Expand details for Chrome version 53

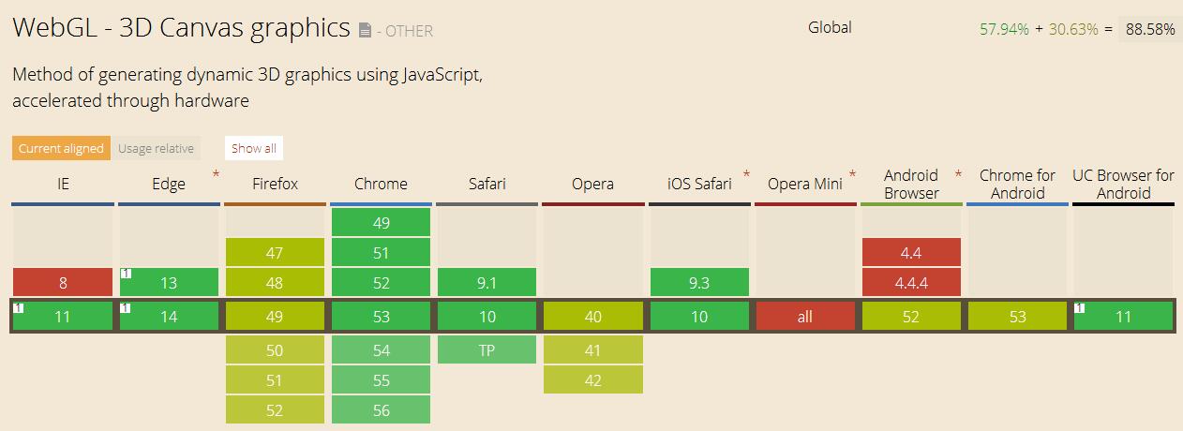(381, 317)
